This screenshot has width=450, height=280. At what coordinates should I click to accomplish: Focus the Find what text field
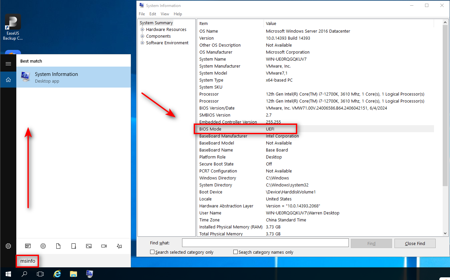click(x=265, y=243)
